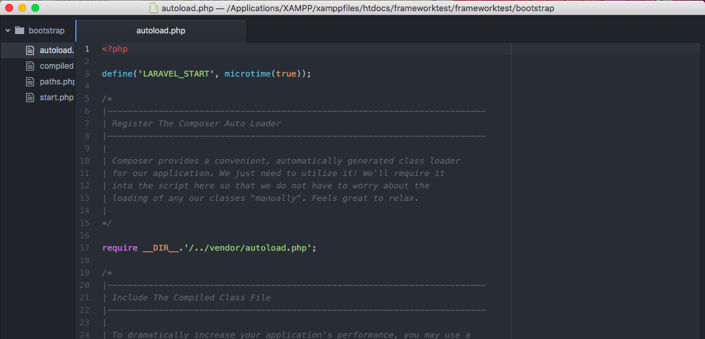Image resolution: width=705 pixels, height=339 pixels.
Task: Select the bootstrap folder name
Action: click(x=46, y=30)
